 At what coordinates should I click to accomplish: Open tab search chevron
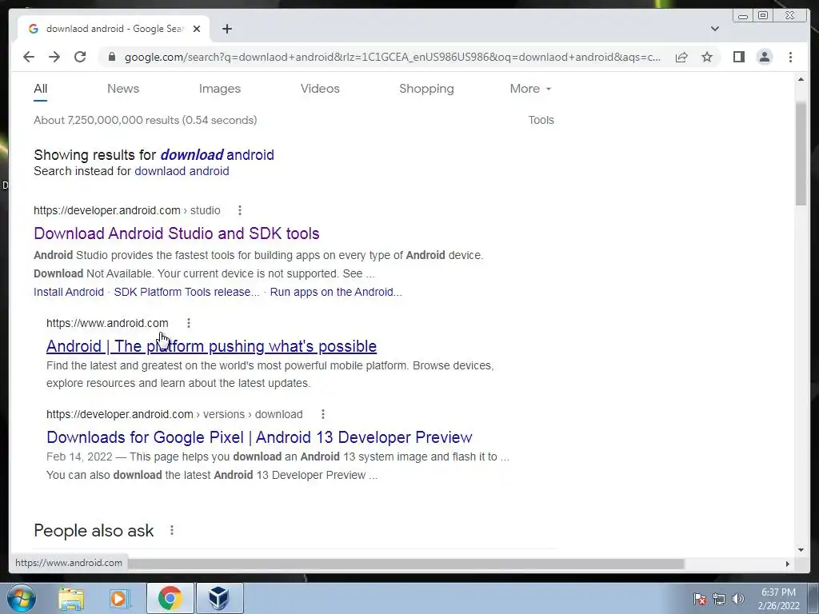[x=714, y=29]
